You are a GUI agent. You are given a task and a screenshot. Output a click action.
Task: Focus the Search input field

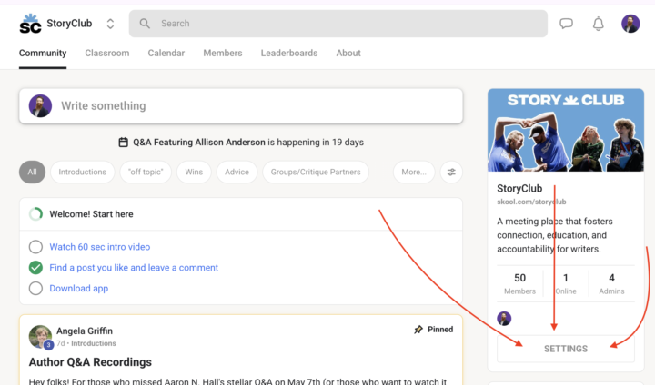coord(338,24)
